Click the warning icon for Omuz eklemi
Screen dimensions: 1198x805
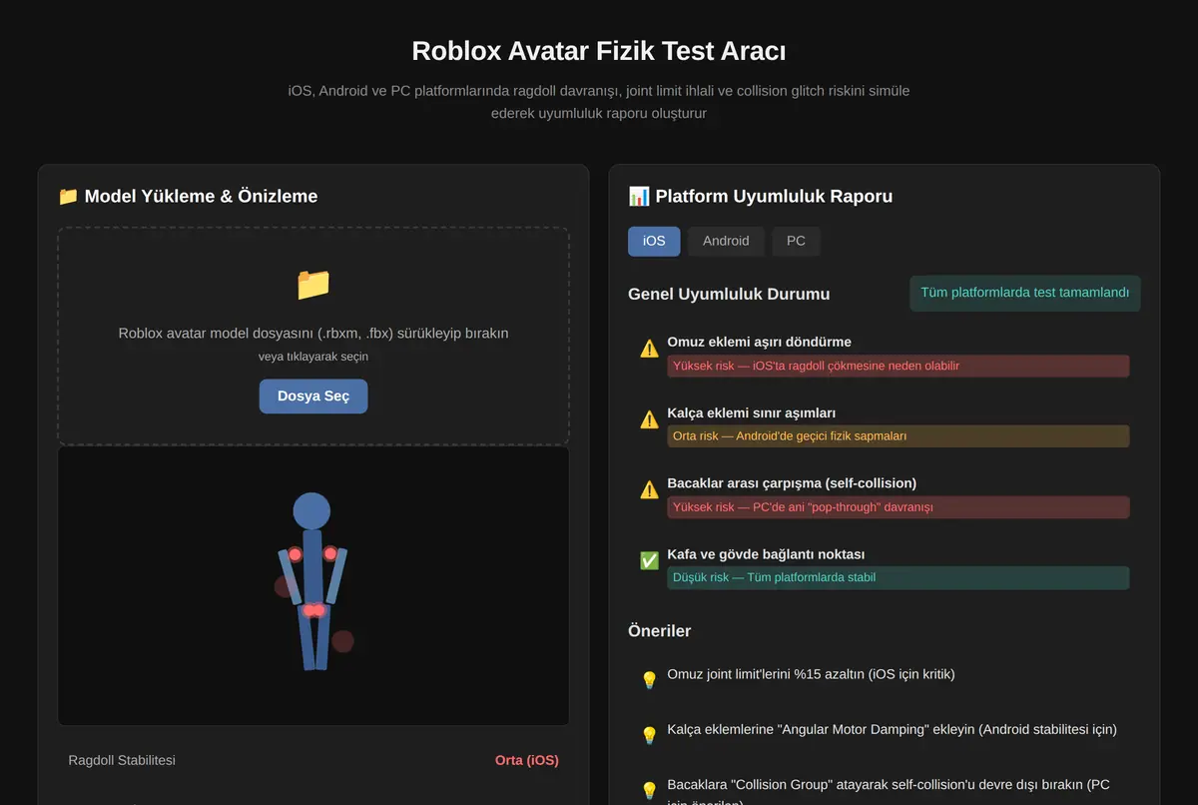click(649, 349)
